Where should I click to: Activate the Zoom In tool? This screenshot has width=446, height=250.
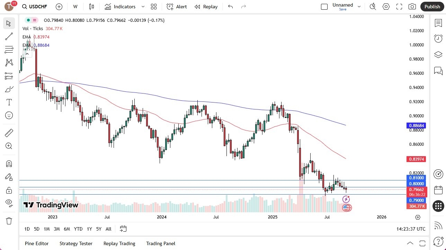9,146
